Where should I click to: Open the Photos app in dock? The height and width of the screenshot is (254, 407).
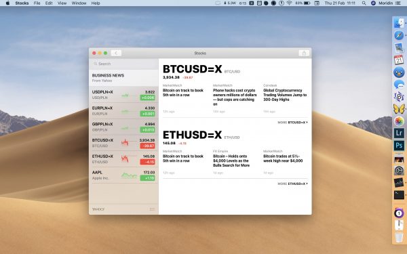click(399, 121)
